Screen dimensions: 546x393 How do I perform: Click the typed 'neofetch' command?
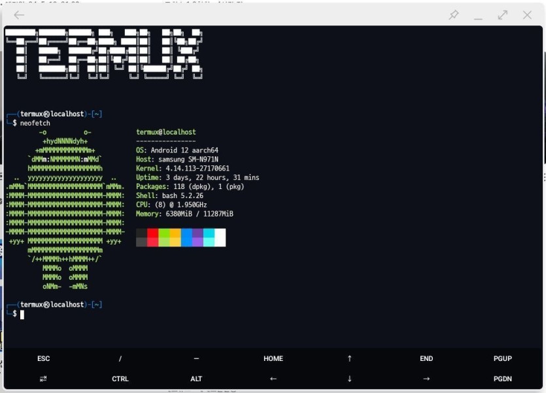click(35, 123)
